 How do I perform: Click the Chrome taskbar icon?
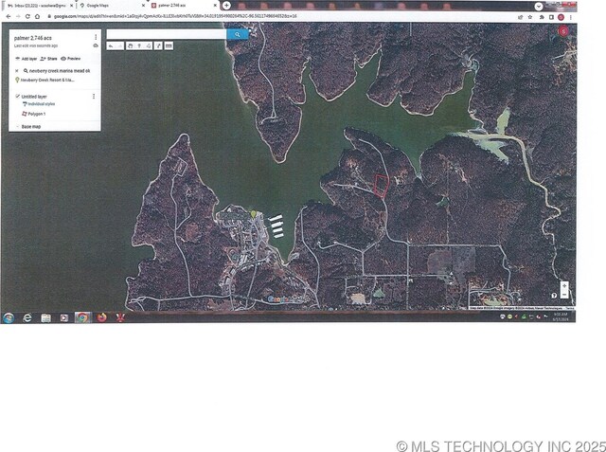click(82, 317)
